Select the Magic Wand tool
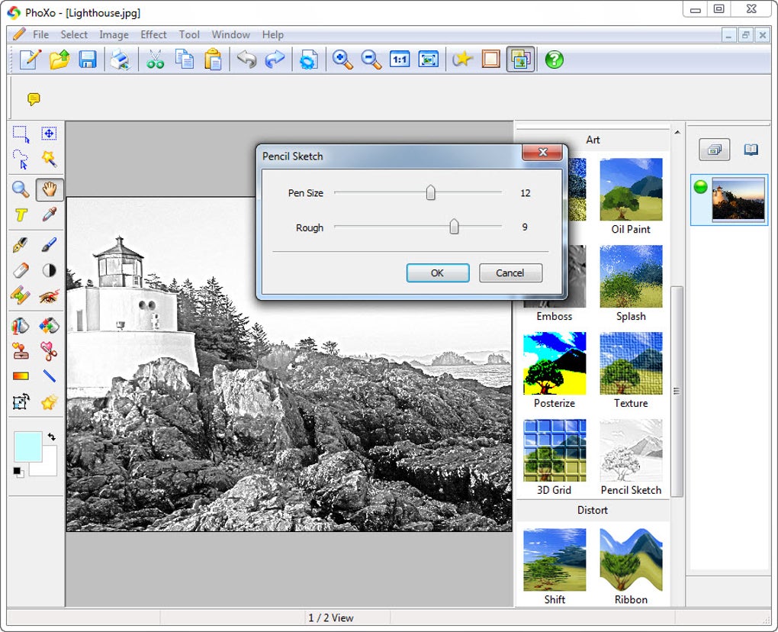This screenshot has height=632, width=778. [49, 160]
